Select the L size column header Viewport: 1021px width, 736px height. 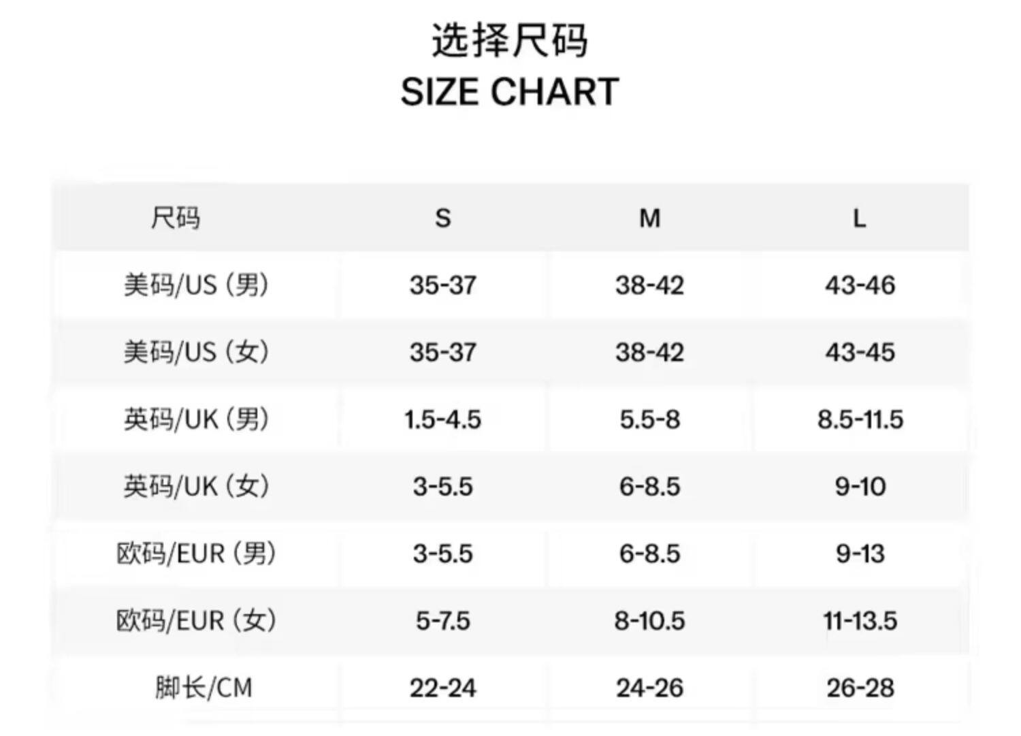tap(860, 219)
